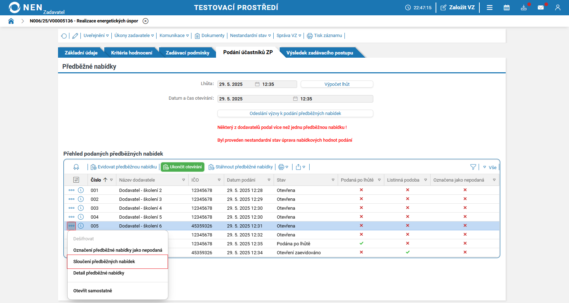569x303 pixels.
Task: Show info for offer 002
Action: [x=81, y=199]
